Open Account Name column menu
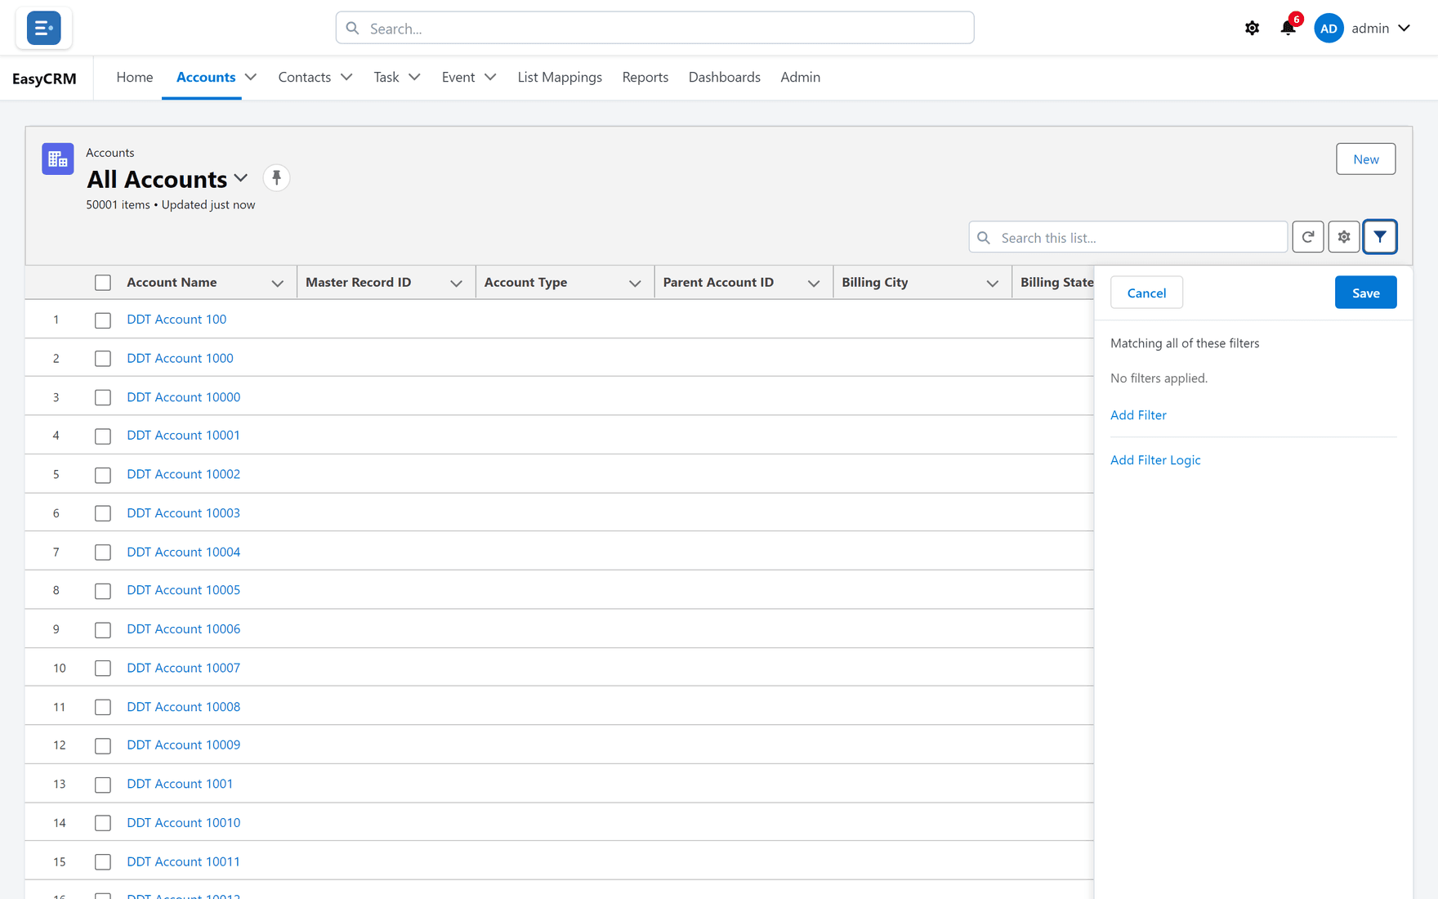The image size is (1438, 899). [278, 283]
